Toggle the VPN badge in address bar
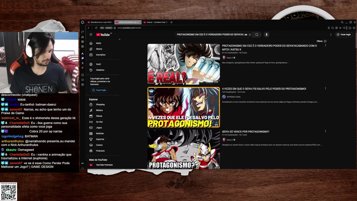The height and width of the screenshot is (201, 357). tap(102, 28)
